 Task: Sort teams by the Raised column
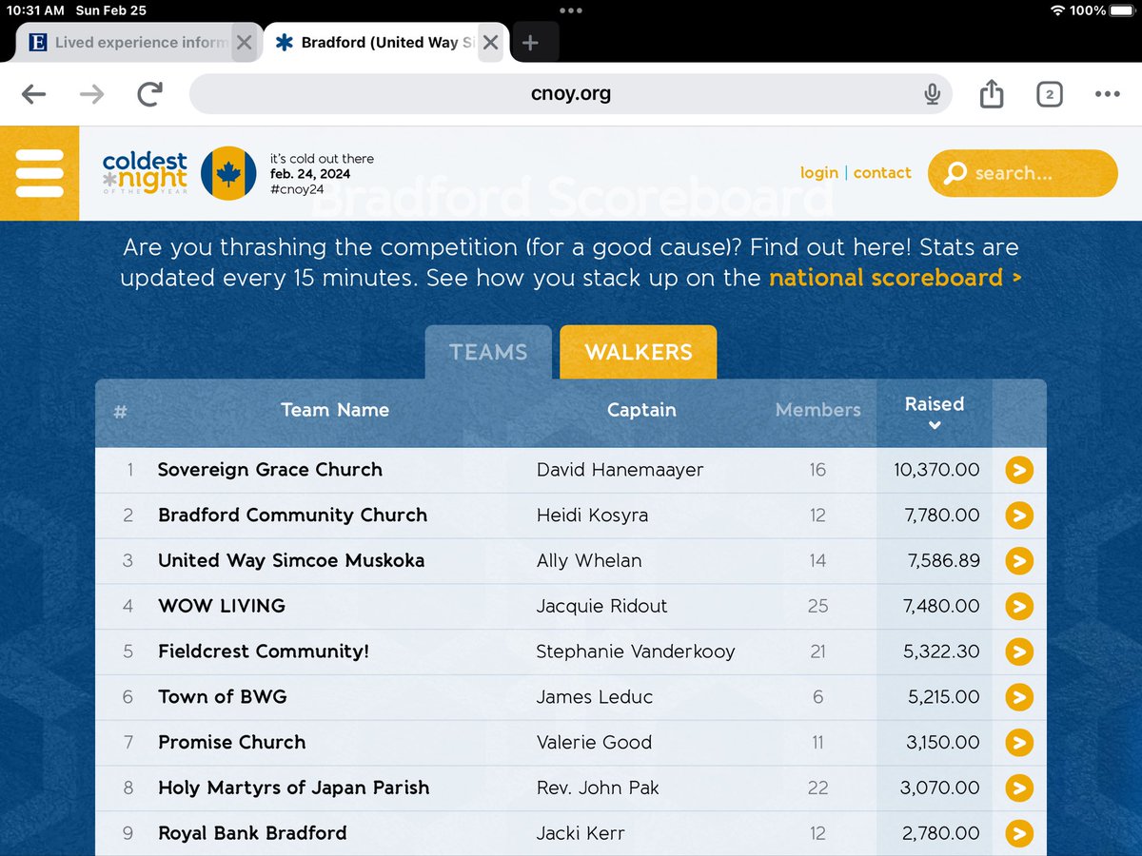pyautogui.click(x=934, y=411)
